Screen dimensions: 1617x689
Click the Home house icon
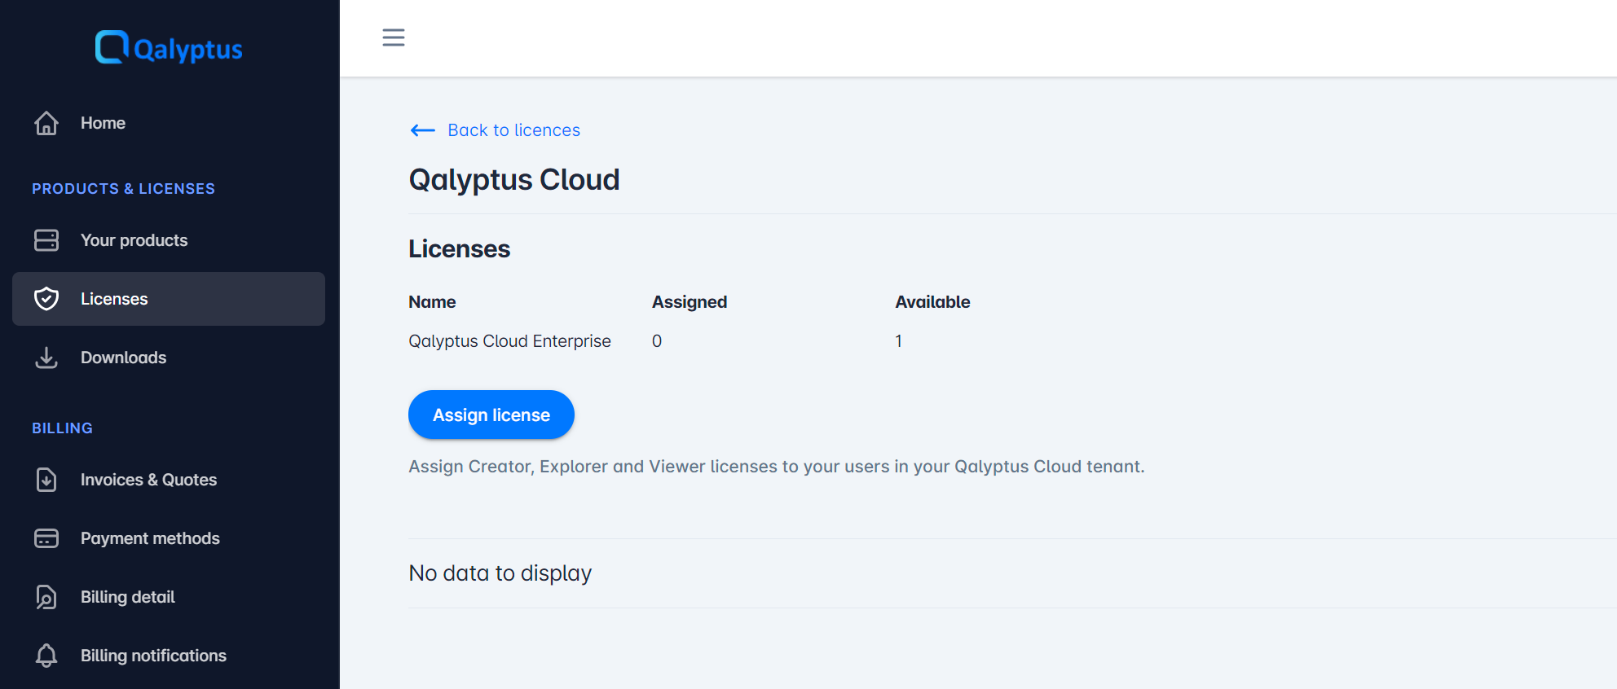[x=46, y=123]
